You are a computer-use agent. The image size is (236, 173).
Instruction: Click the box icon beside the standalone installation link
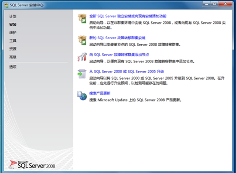coord(82,18)
